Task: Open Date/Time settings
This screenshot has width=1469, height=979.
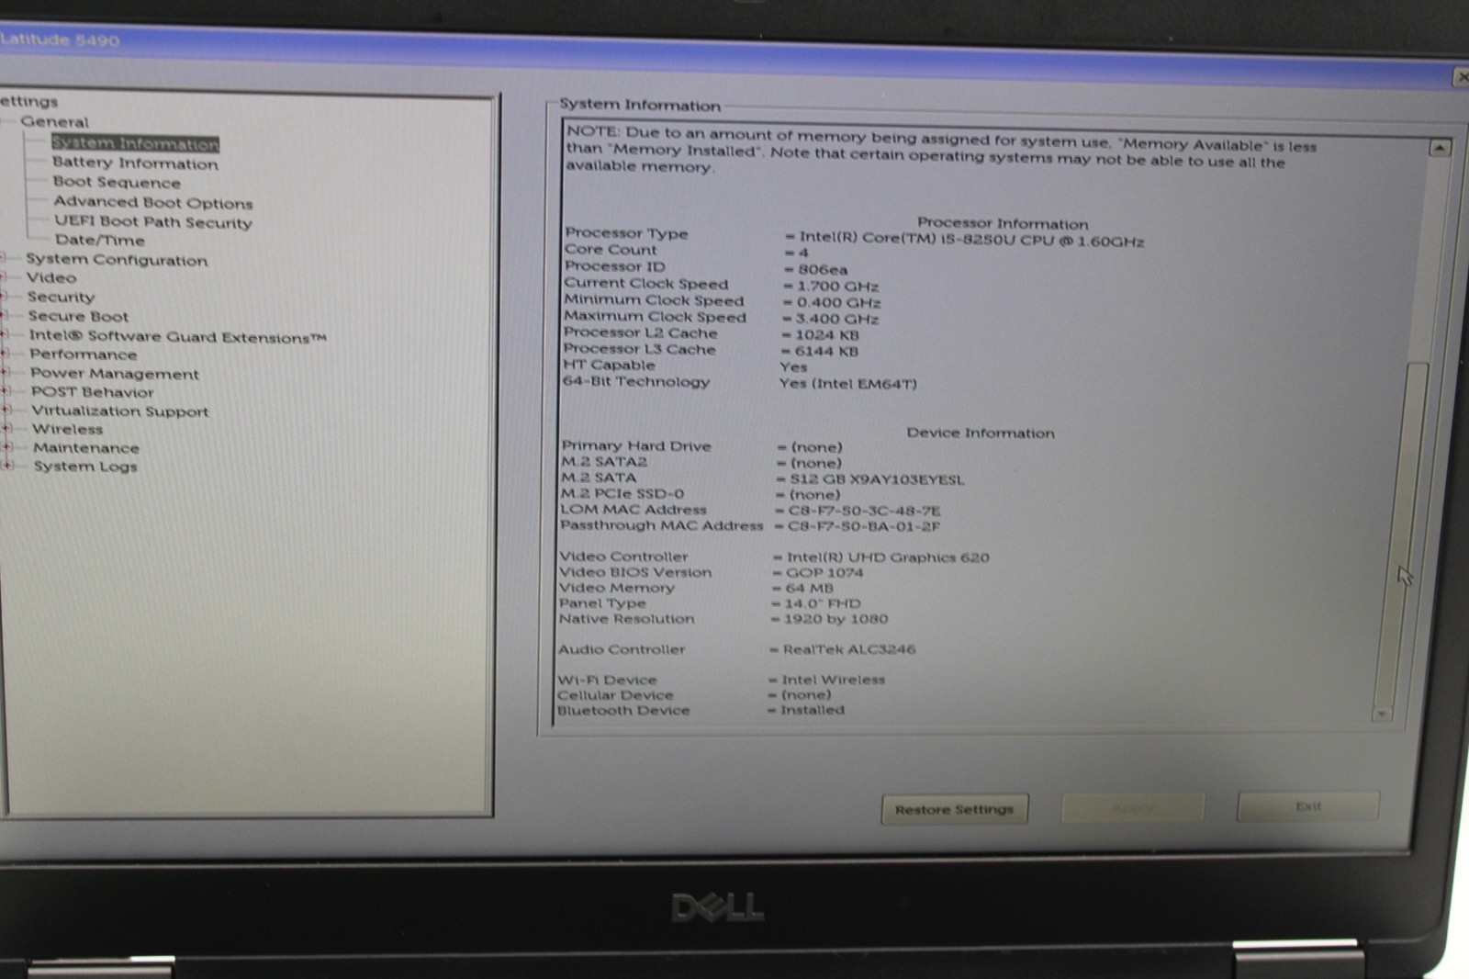Action: pos(99,241)
